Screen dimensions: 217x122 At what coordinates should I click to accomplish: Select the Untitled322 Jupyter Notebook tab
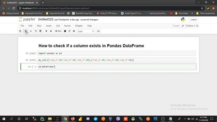(20, 3)
